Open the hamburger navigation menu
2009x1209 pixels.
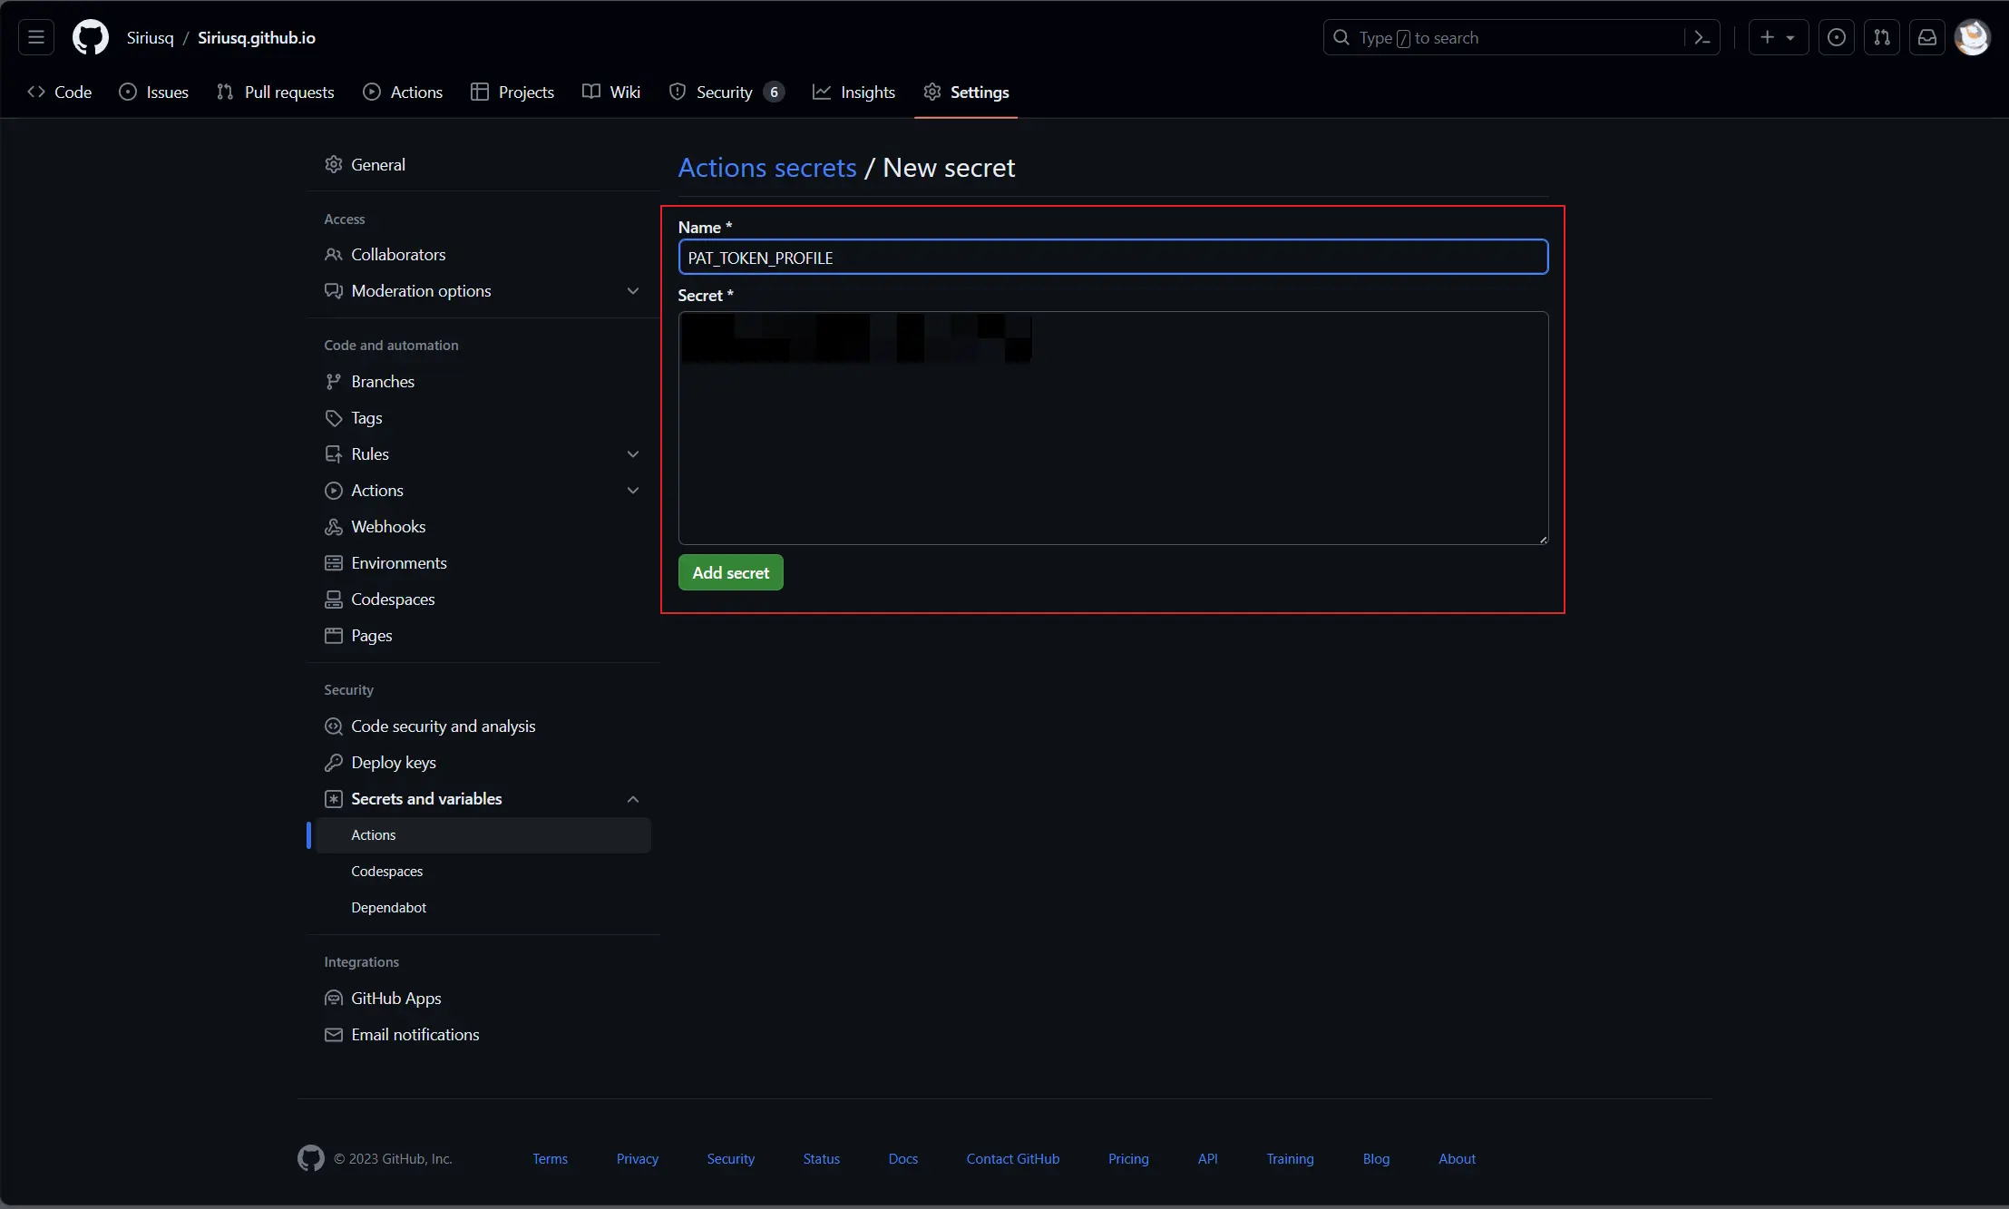pyautogui.click(x=36, y=38)
